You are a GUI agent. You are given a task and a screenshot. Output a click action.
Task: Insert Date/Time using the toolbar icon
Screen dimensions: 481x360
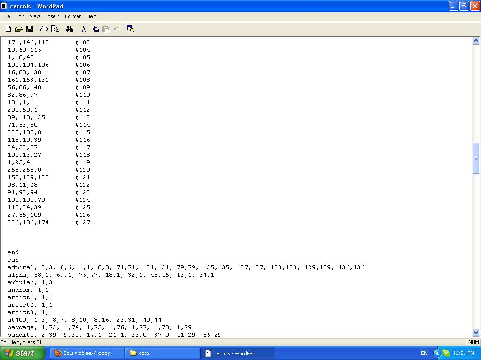[x=131, y=29]
